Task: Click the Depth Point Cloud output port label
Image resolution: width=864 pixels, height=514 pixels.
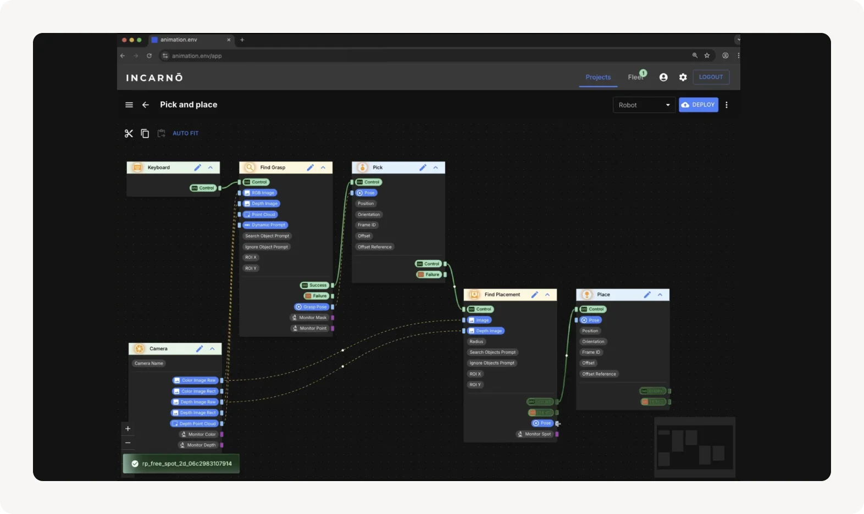Action: coord(195,424)
